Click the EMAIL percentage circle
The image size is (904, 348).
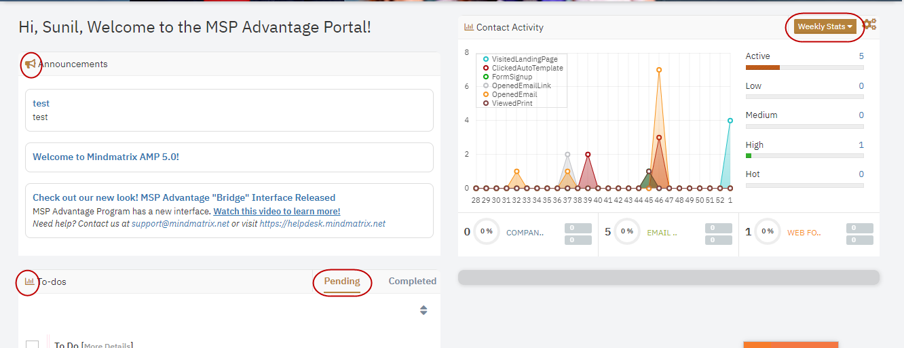coord(626,231)
